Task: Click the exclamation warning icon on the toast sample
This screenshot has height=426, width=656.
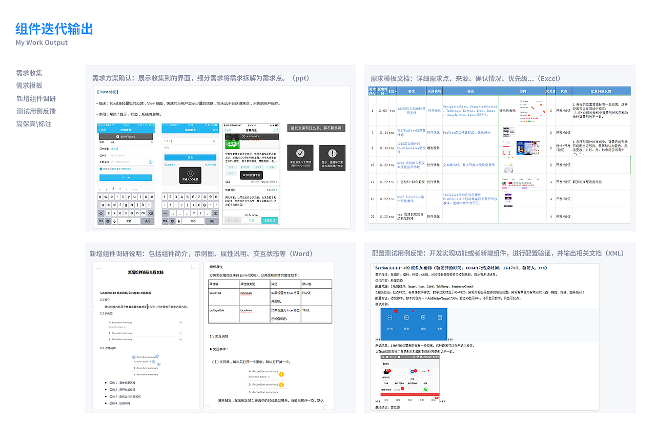Action: click(x=332, y=153)
